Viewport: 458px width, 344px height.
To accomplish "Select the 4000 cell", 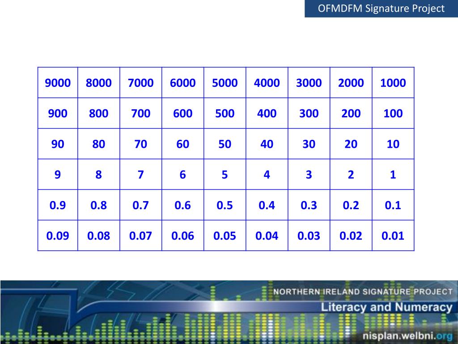I will [267, 83].
